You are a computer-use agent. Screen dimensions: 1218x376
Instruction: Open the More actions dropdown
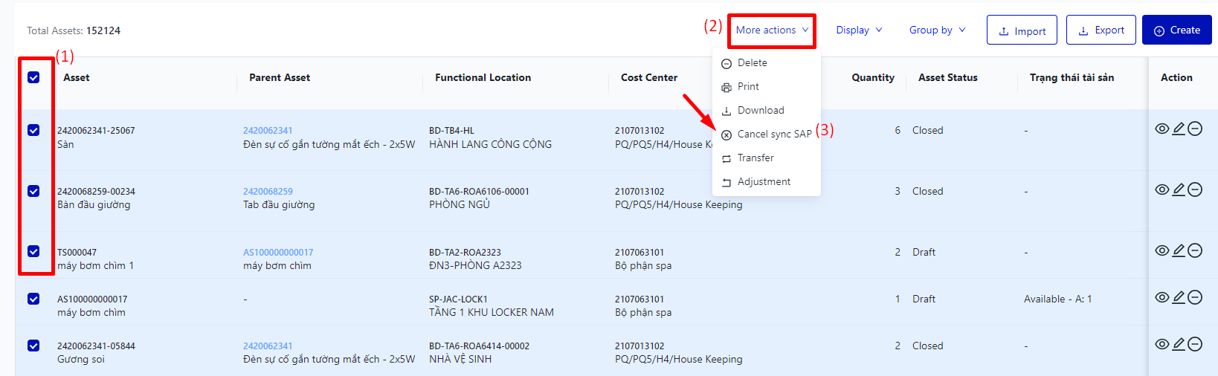[771, 30]
